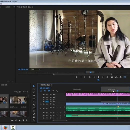Hide track V1 with eye icon
The image size is (130, 130).
coord(54,104)
